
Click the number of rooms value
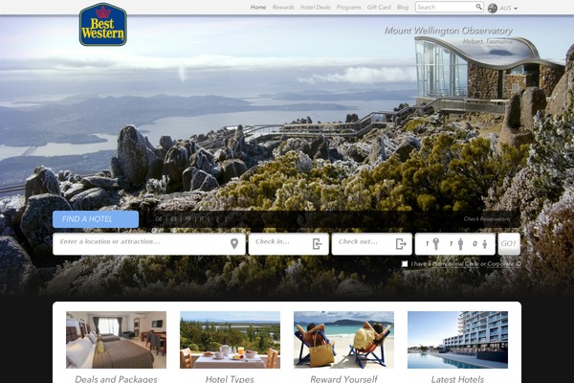click(428, 244)
